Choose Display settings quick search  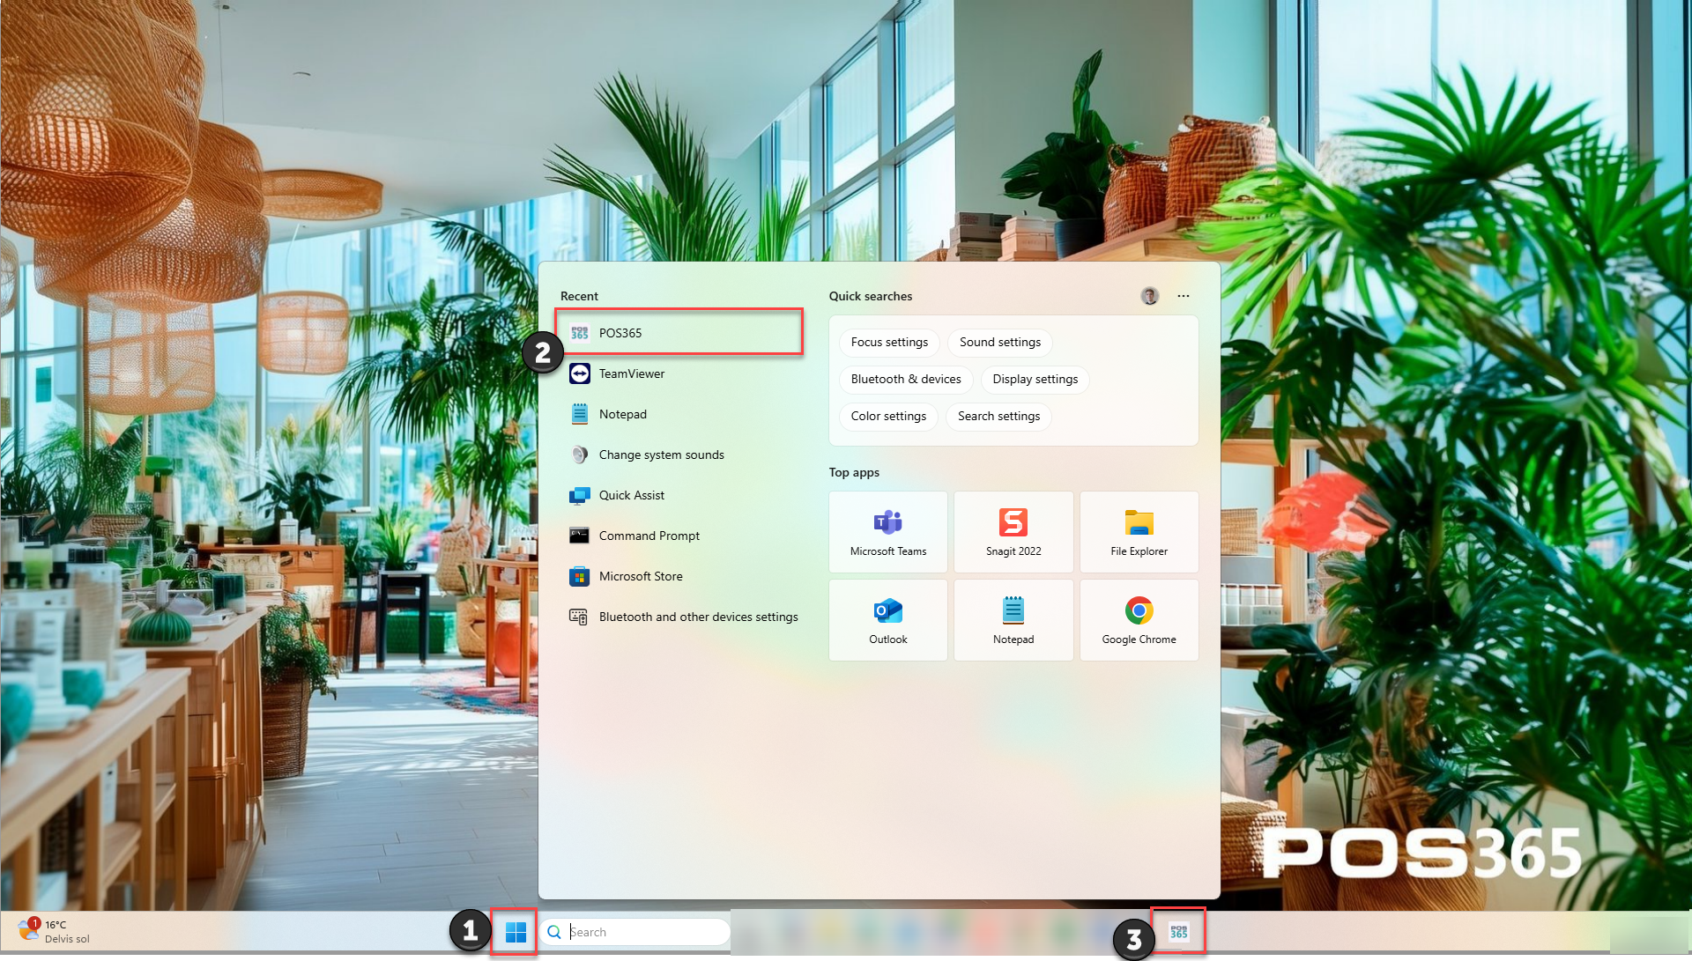(1035, 379)
